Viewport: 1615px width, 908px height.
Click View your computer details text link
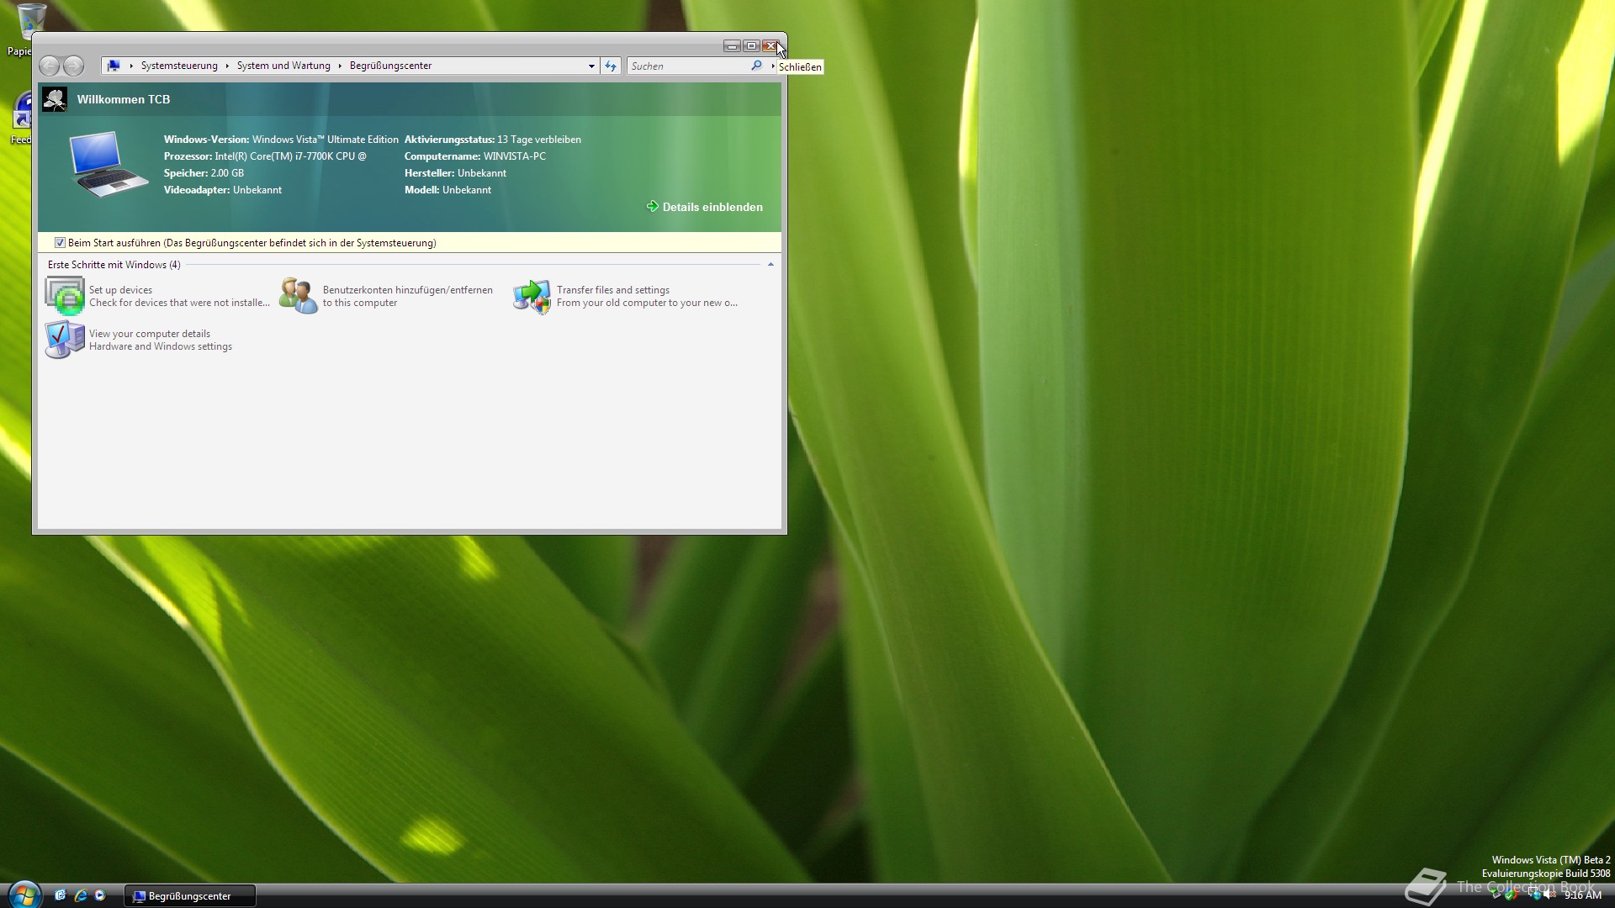pyautogui.click(x=150, y=334)
